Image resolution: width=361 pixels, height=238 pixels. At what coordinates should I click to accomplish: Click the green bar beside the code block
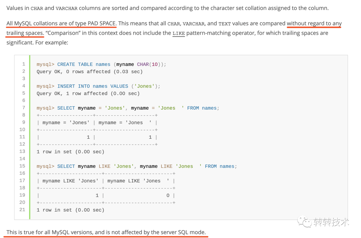click(29, 137)
